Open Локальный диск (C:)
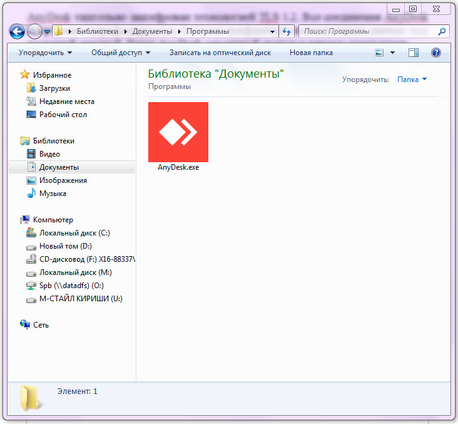The image size is (458, 424). (x=75, y=233)
